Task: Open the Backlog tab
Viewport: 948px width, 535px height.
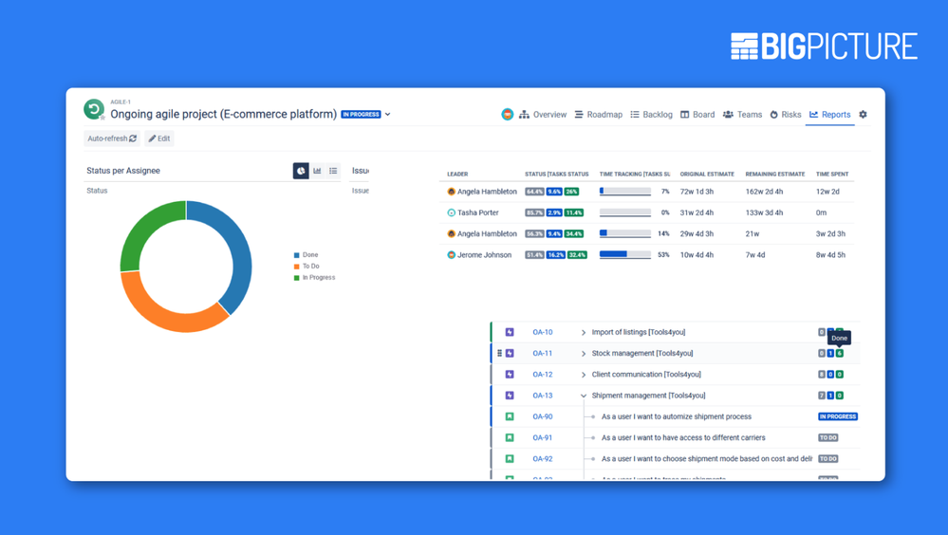Action: [651, 114]
